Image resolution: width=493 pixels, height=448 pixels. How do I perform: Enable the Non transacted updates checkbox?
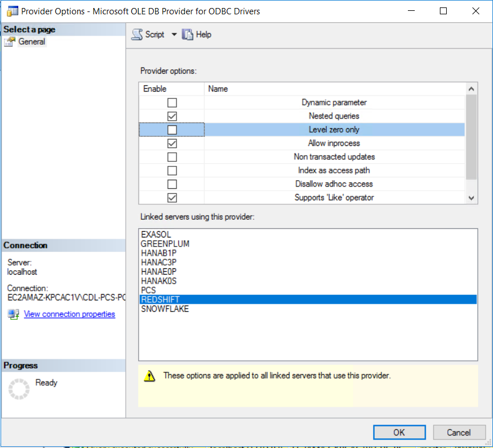172,157
